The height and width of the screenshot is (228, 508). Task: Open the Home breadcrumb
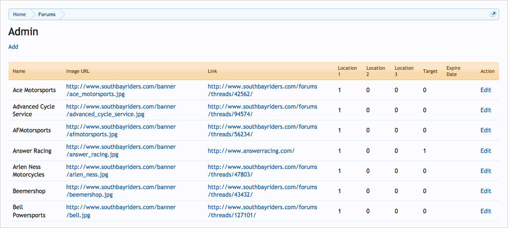pos(19,14)
